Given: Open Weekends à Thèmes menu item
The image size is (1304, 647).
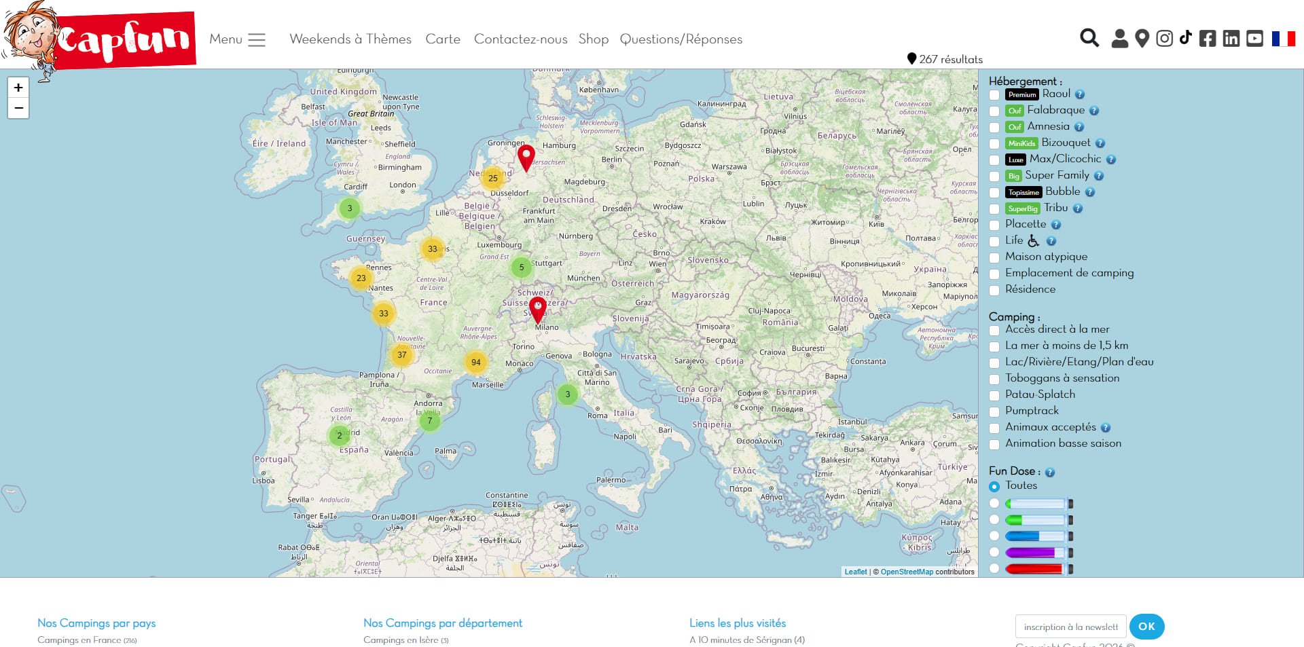Looking at the screenshot, I should [x=350, y=39].
